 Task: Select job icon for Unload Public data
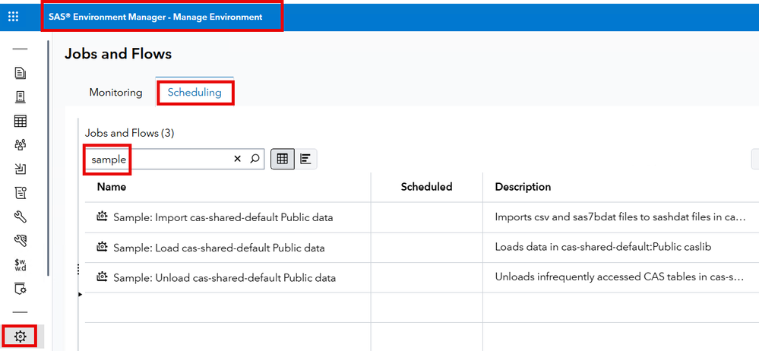(102, 277)
